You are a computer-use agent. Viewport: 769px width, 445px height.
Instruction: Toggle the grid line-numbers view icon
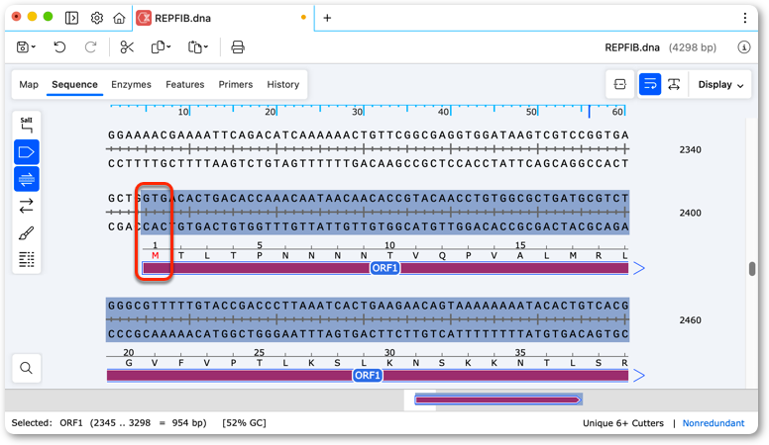(x=27, y=259)
